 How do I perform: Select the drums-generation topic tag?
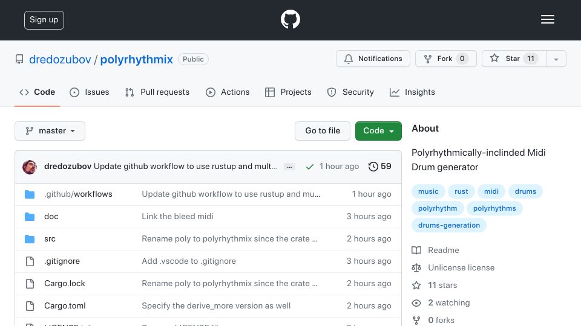tap(448, 225)
